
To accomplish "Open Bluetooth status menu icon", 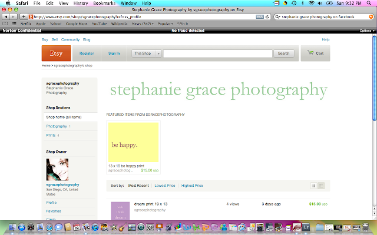I will click(x=303, y=3).
